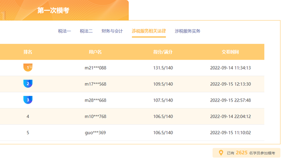Click the 名学员参加模考 label
This screenshot has width=282, height=158.
pos(262,153)
